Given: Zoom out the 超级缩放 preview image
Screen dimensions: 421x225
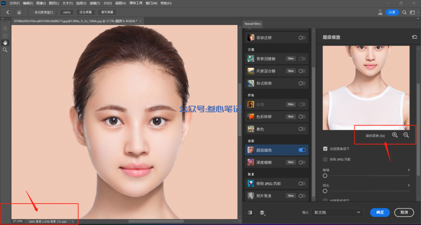Looking at the screenshot, I should (x=406, y=135).
